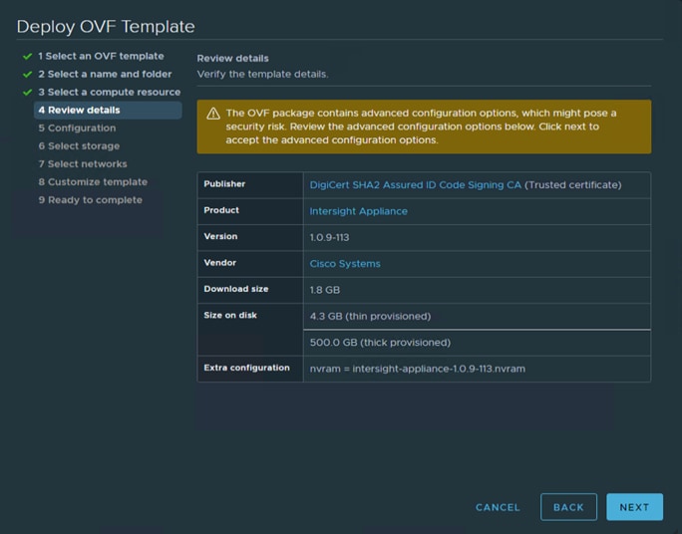Click the green checkmark beside step 3
The height and width of the screenshot is (534, 682).
coord(27,92)
